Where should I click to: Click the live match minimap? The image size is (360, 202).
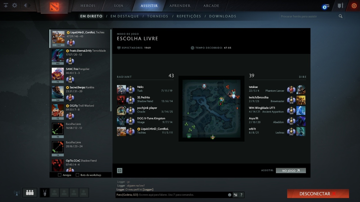click(x=211, y=109)
